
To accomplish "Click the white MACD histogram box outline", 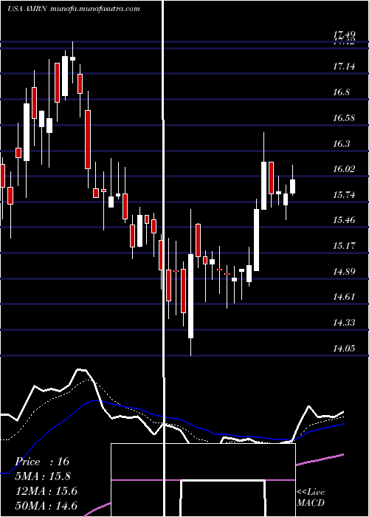I will coord(203,480).
